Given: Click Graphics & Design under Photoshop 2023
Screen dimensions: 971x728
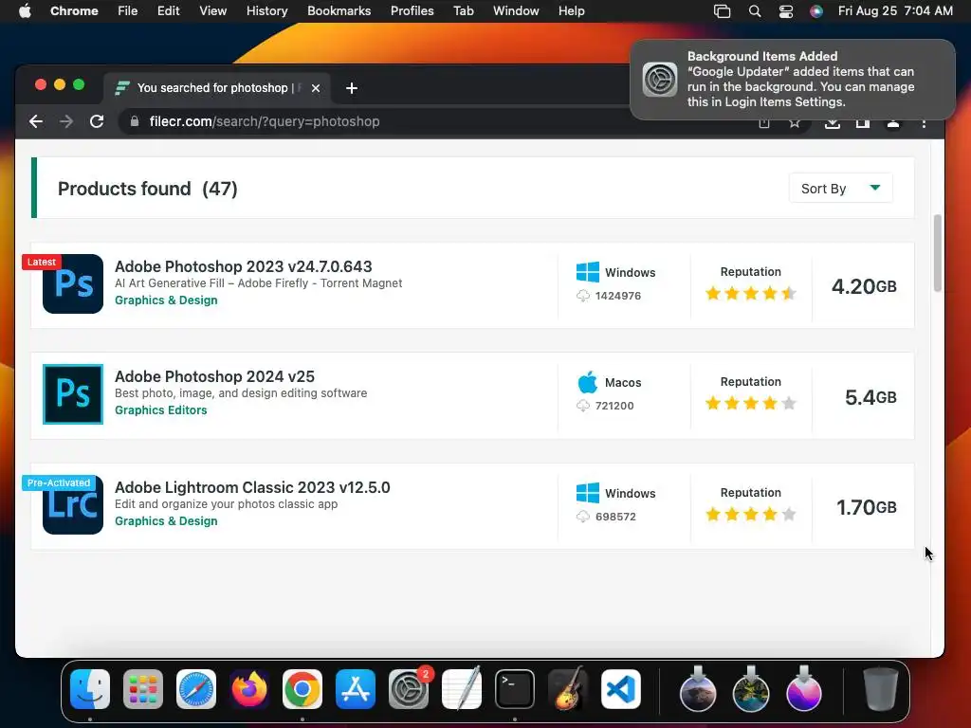Looking at the screenshot, I should [x=166, y=300].
